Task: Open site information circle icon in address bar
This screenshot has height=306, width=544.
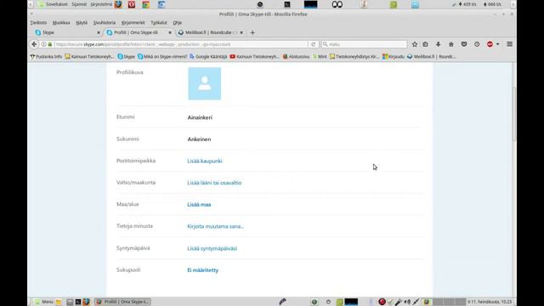Action: tap(43, 44)
